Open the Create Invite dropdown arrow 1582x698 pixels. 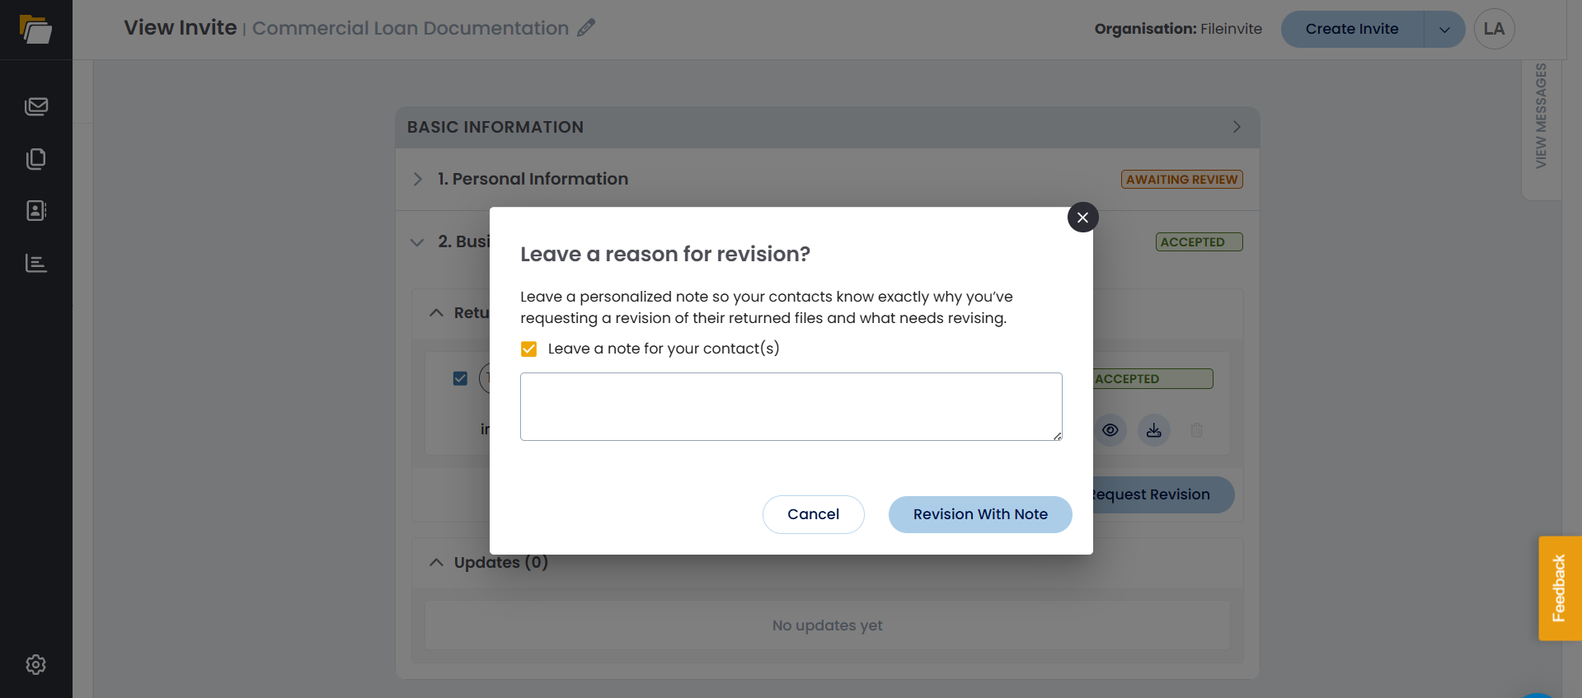click(1444, 30)
